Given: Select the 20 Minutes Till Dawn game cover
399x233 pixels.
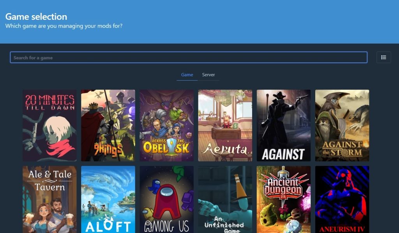Looking at the screenshot, I should pyautogui.click(x=49, y=125).
